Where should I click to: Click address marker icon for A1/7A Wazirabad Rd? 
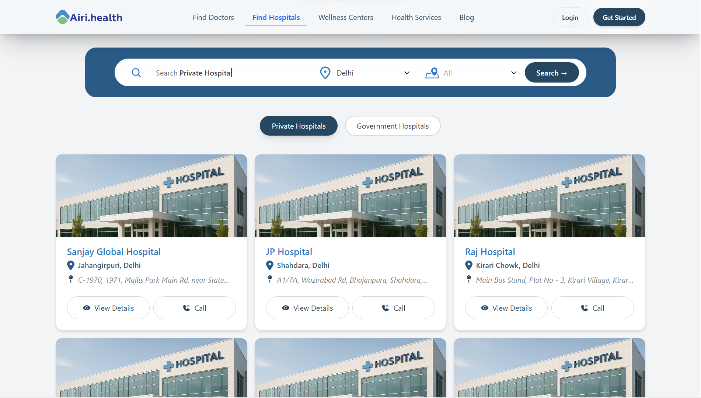(x=270, y=279)
